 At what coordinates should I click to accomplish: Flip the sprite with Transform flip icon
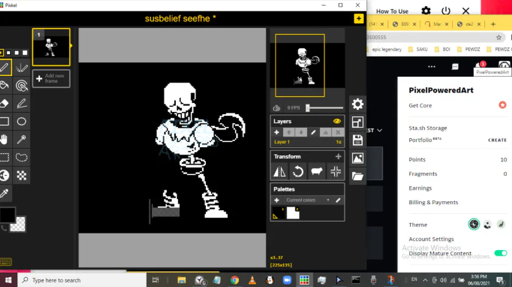coord(279,171)
